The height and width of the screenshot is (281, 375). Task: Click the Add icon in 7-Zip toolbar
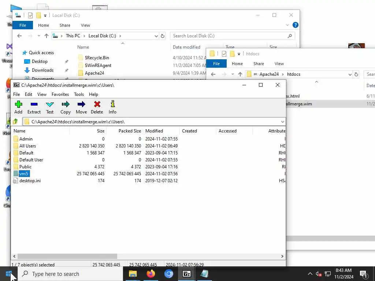point(18,104)
